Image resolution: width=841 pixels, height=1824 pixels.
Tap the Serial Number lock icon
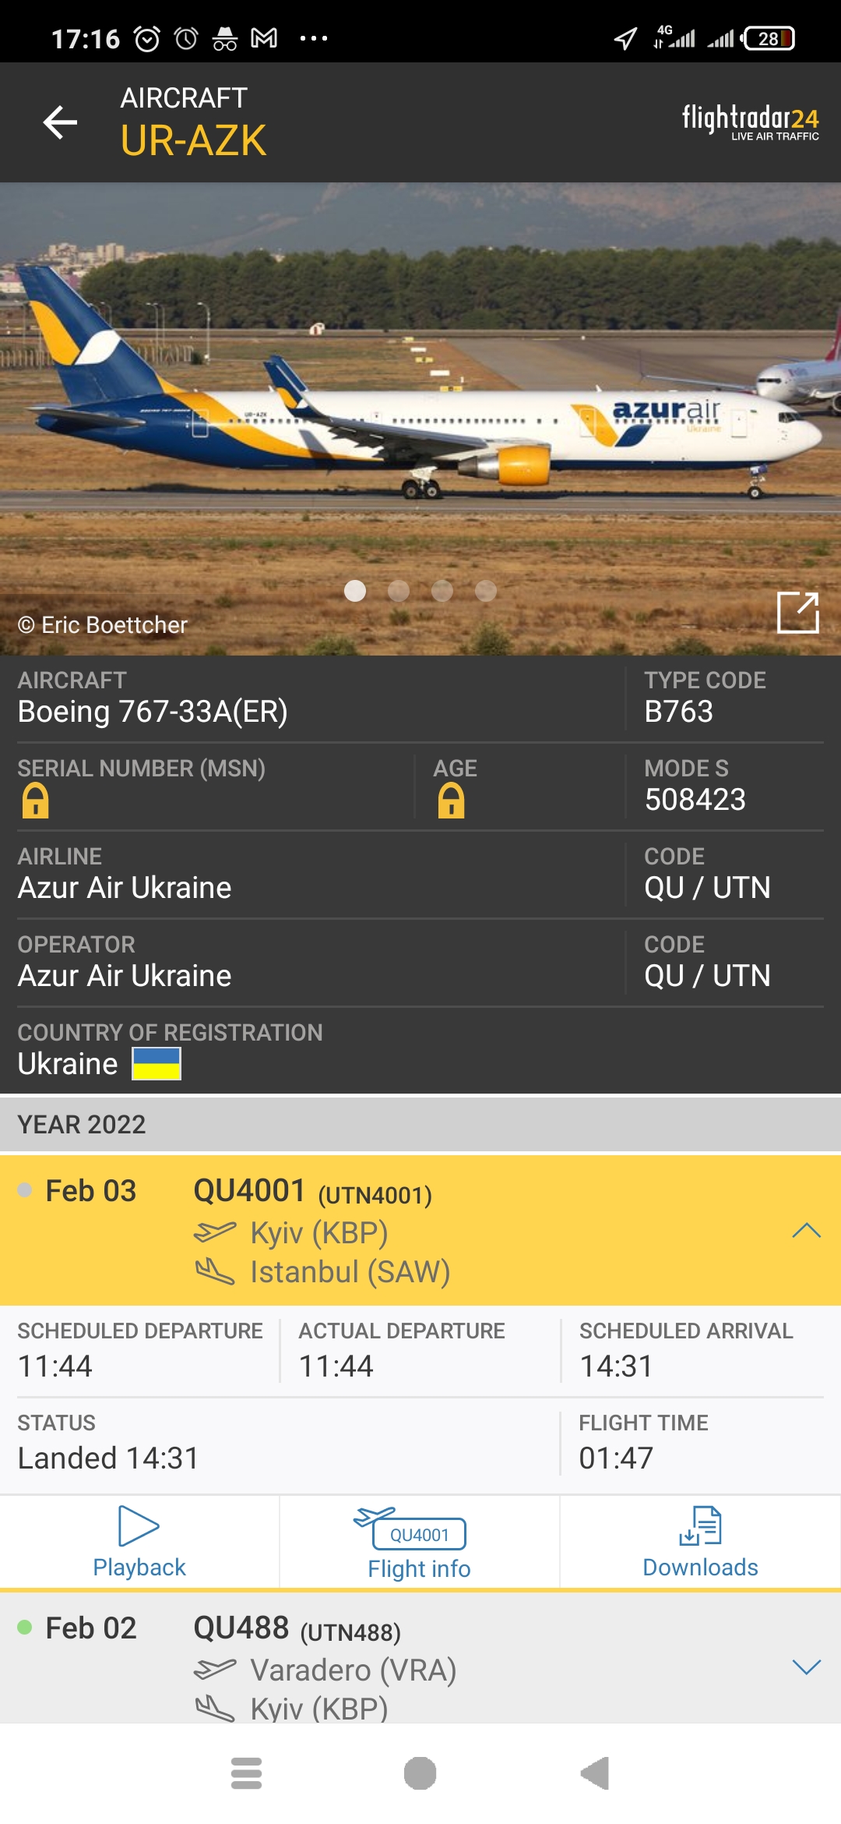[x=35, y=801]
